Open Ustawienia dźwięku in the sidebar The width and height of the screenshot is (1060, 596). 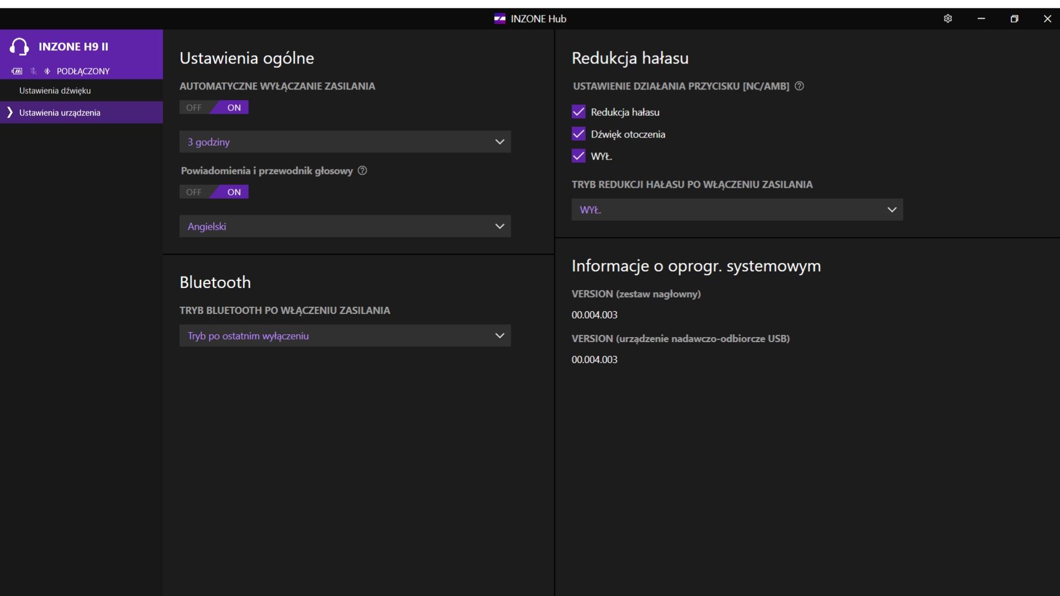click(55, 91)
